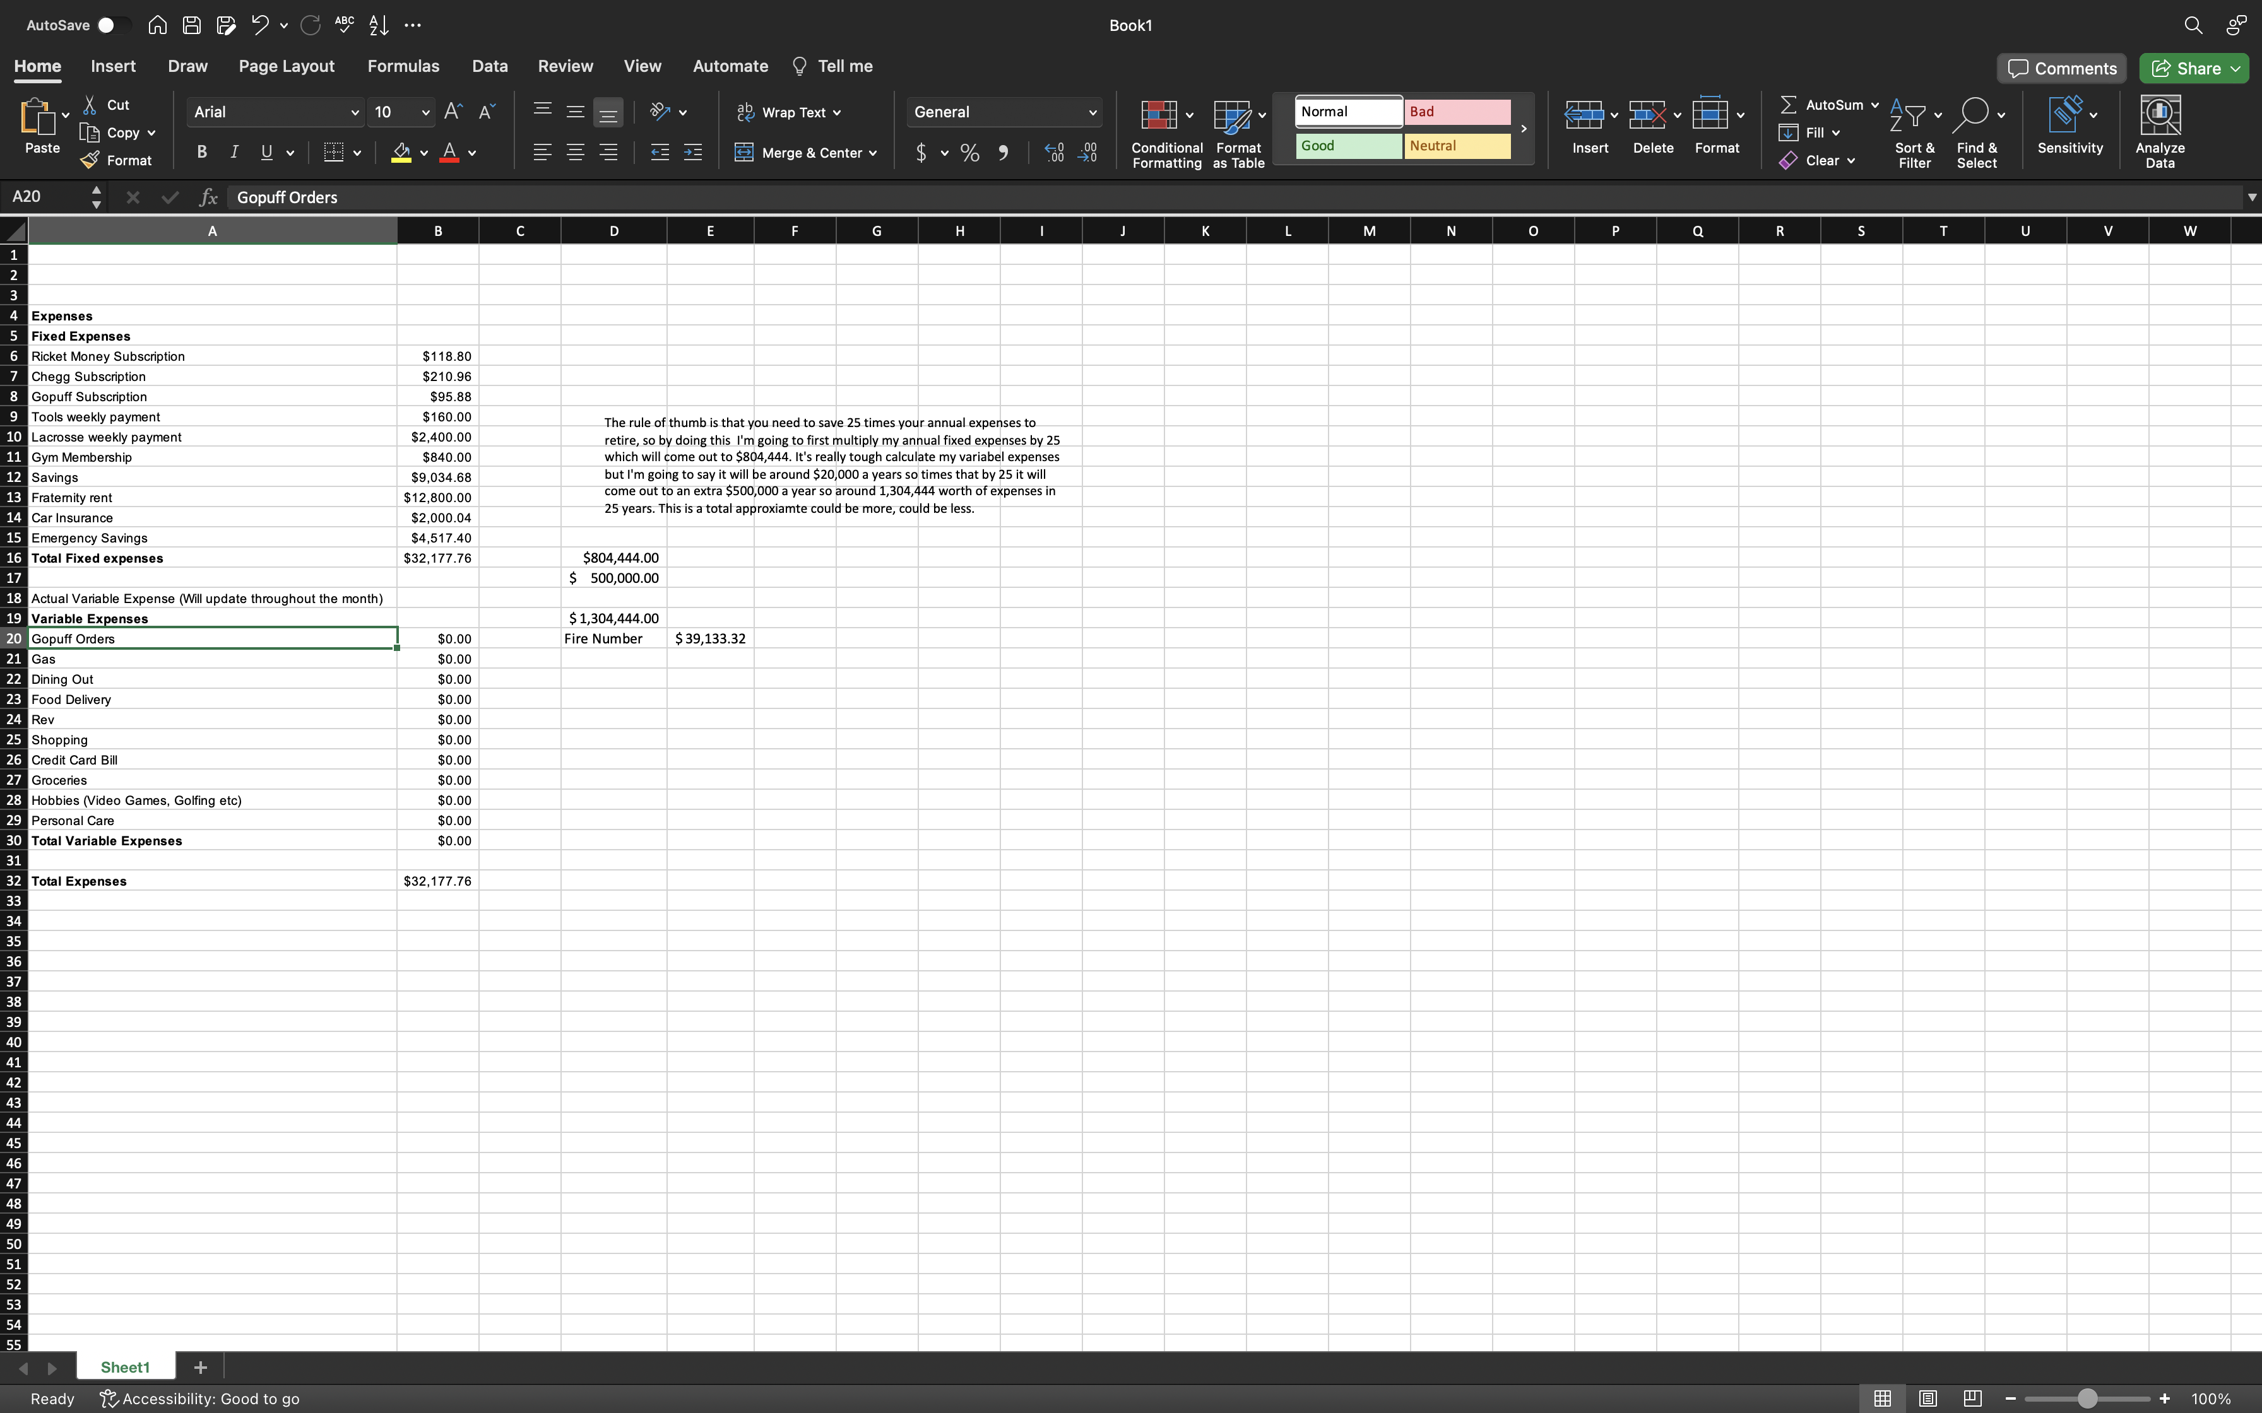Decrease font size icon
The image size is (2262, 1413).
point(486,112)
